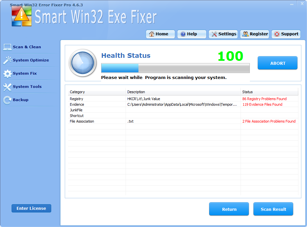Click the Return button
This screenshot has height=227, width=307.
point(229,209)
